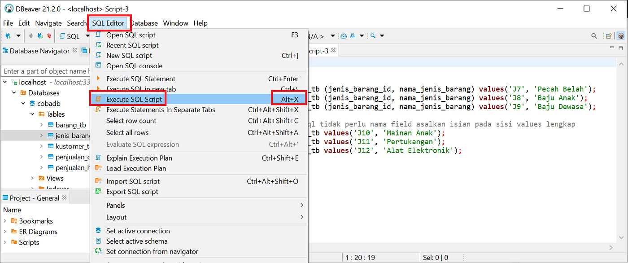Click the DBeaver community icon in the corner
The height and width of the screenshot is (263, 628).
pos(621,35)
